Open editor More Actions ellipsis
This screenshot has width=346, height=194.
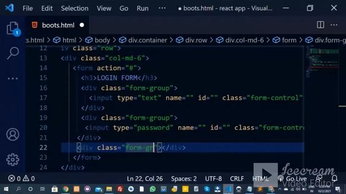pyautogui.click(x=334, y=25)
